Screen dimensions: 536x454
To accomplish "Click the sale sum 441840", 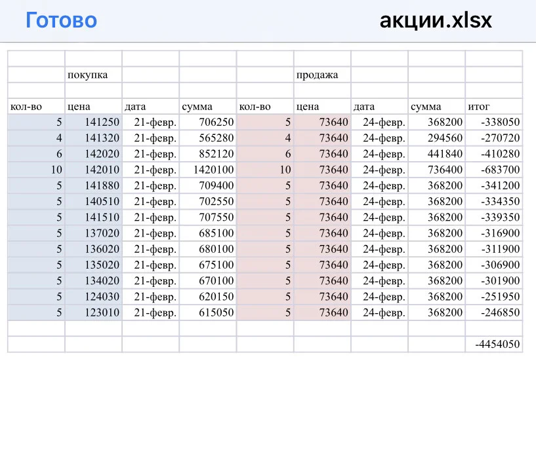I will 436,154.
